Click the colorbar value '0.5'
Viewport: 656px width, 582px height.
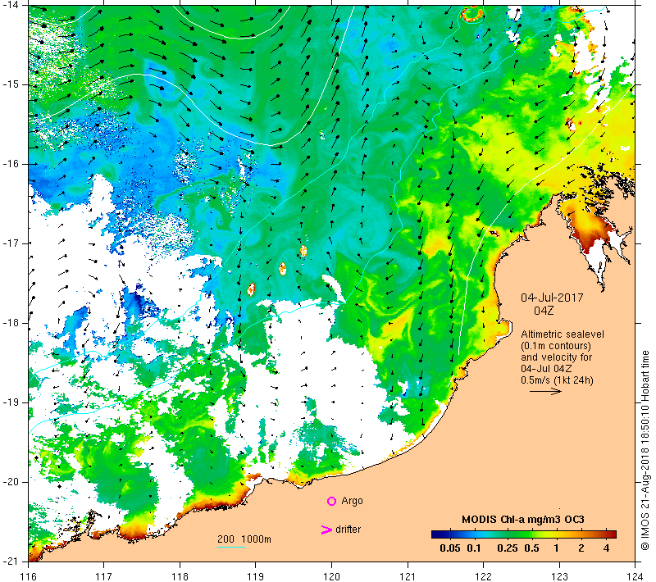pos(531,548)
